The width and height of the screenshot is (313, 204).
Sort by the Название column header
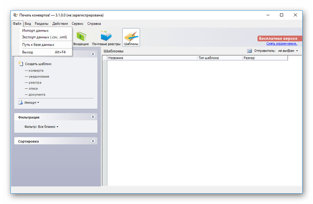point(152,58)
